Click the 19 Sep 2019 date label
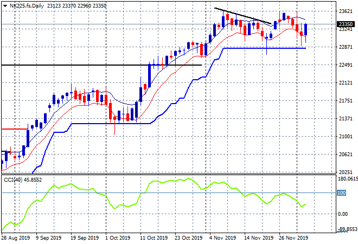Image resolution: width=358 pixels, height=244 pixels. (85, 238)
